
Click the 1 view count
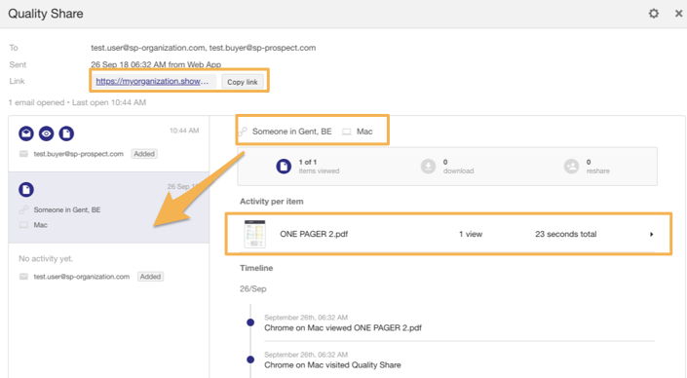(471, 234)
